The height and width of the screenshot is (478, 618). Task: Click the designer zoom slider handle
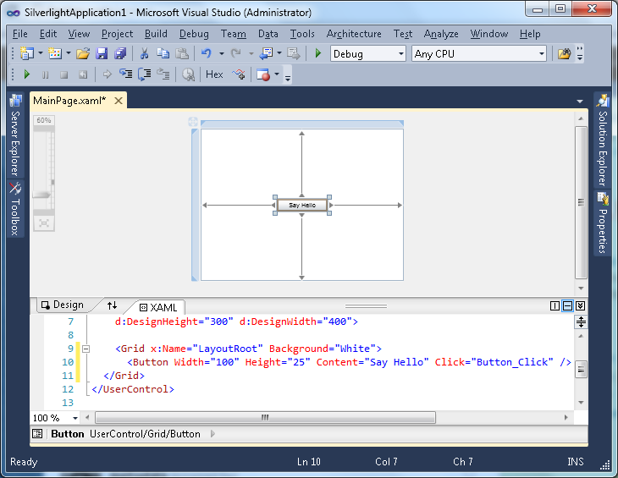coord(41,195)
